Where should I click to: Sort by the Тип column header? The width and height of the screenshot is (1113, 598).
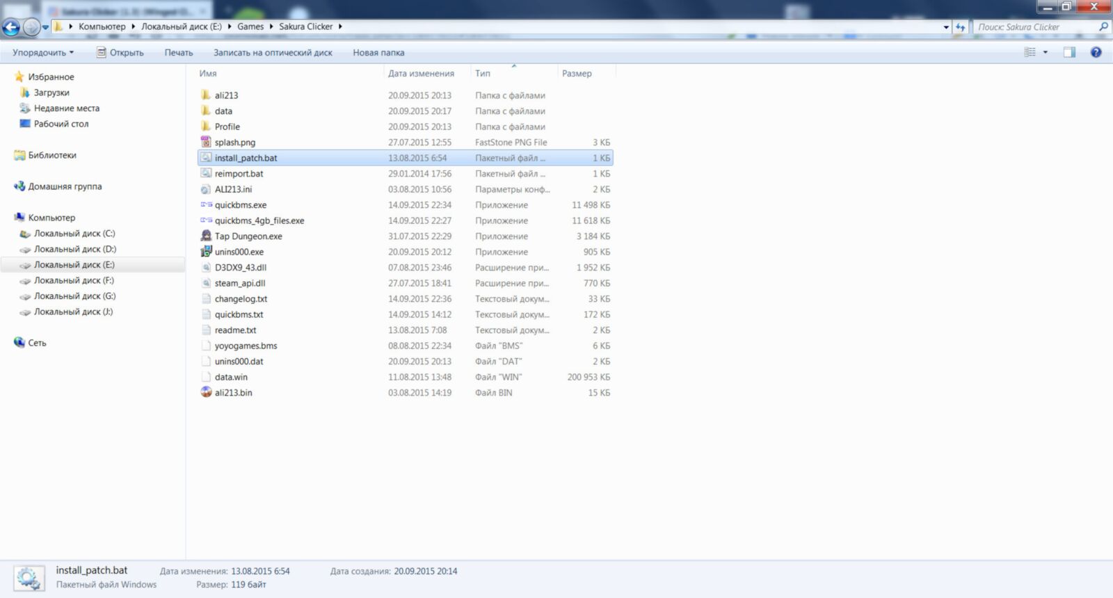tap(483, 74)
